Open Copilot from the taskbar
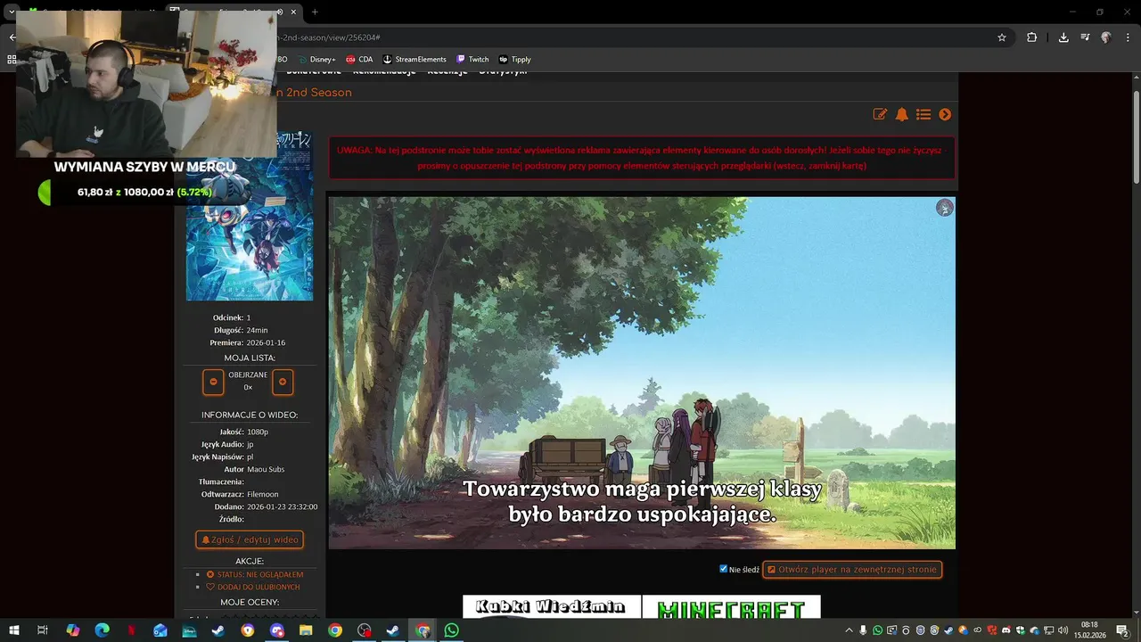This screenshot has height=642, width=1141. [73, 630]
